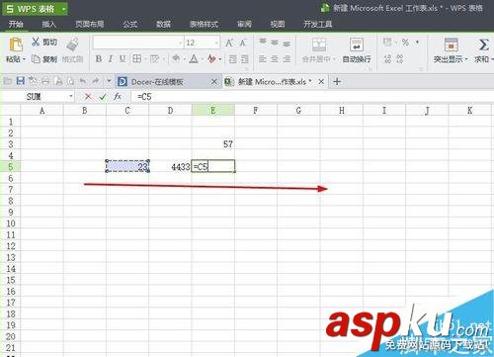Screen dimensions: 494x357
Task: Switch to the Start ribbon tab
Action: pyautogui.click(x=16, y=24)
